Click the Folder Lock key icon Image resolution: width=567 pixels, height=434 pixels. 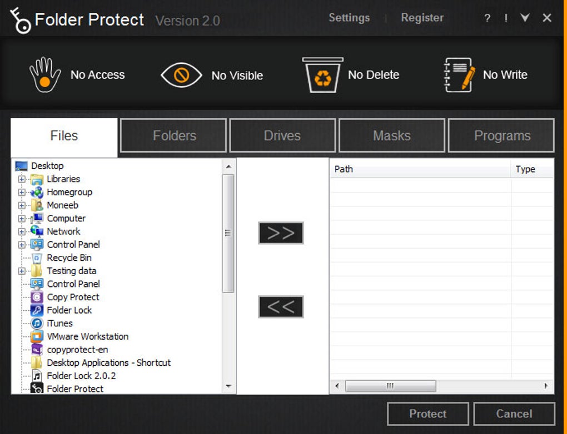coord(37,310)
